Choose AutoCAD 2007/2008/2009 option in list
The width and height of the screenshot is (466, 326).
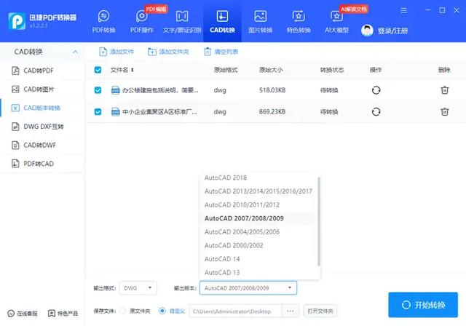click(x=258, y=218)
